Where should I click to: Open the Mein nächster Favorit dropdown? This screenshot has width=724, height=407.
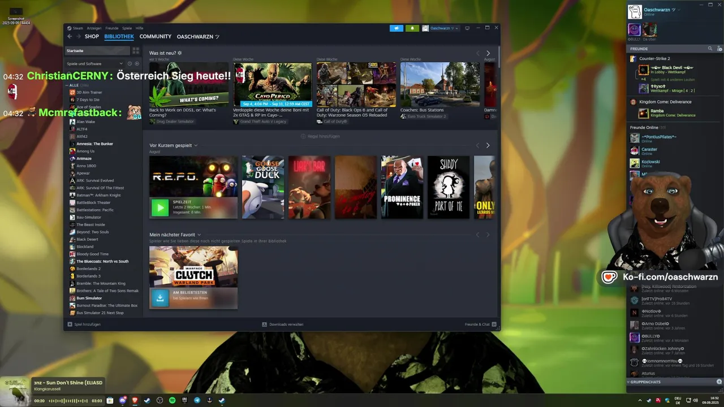(199, 235)
